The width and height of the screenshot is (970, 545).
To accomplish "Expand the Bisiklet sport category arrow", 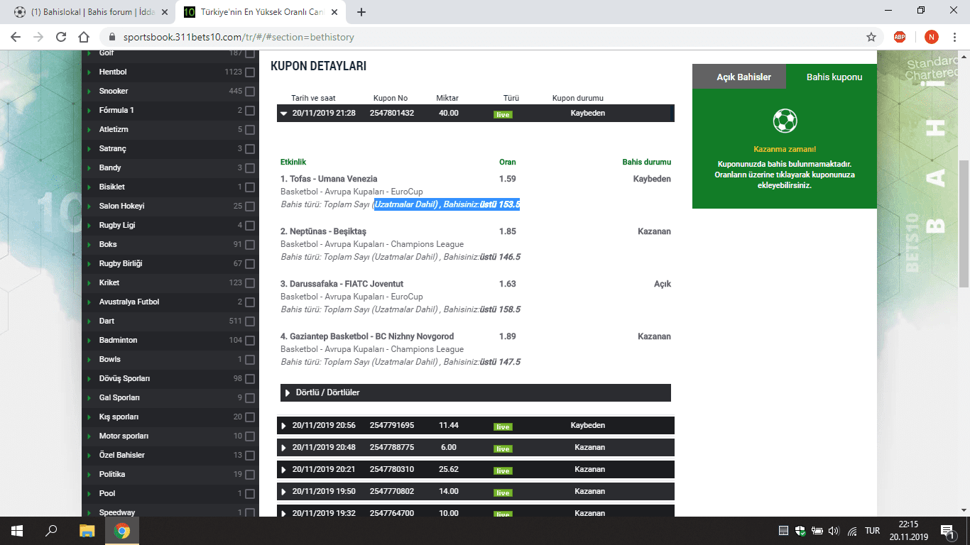I will [x=89, y=187].
